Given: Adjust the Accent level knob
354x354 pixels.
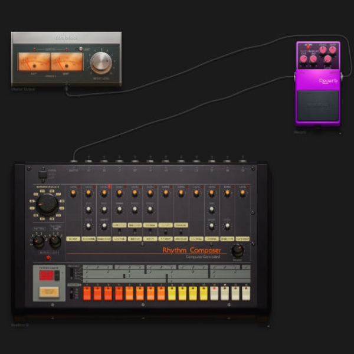Looking at the screenshot, I should [x=73, y=194].
